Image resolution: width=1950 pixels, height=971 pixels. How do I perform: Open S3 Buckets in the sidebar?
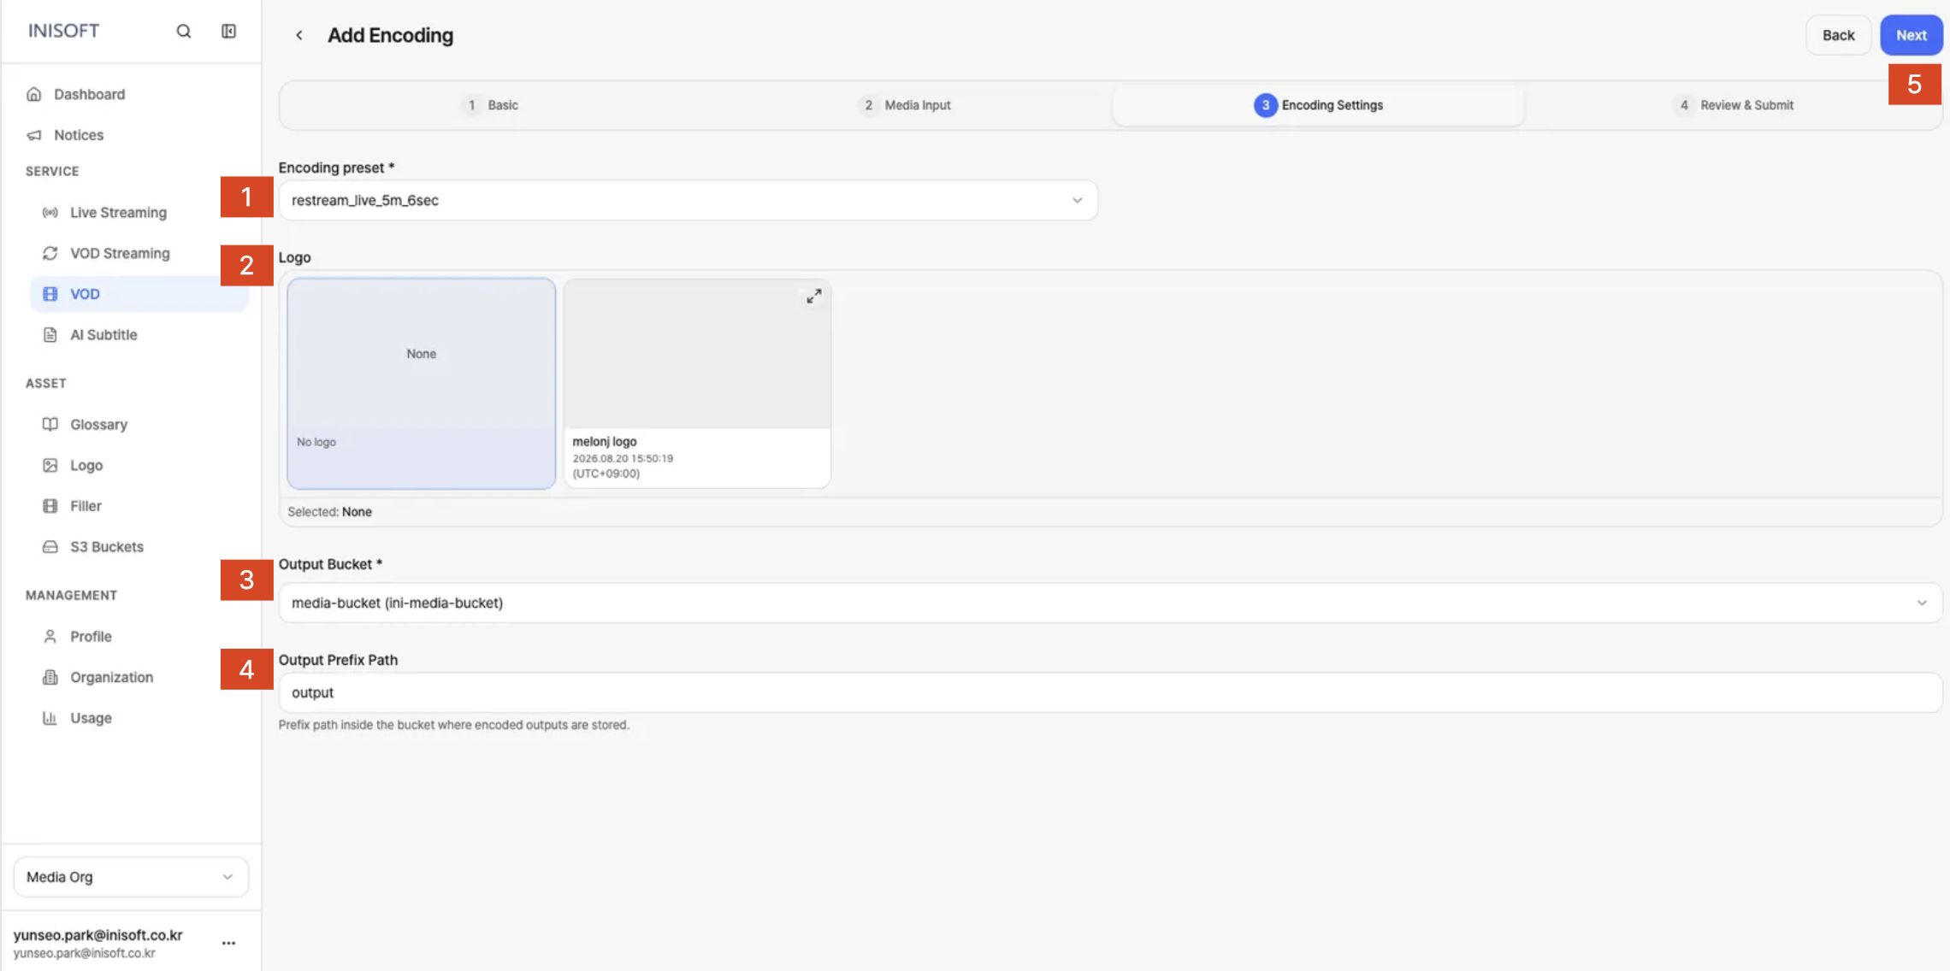(107, 547)
